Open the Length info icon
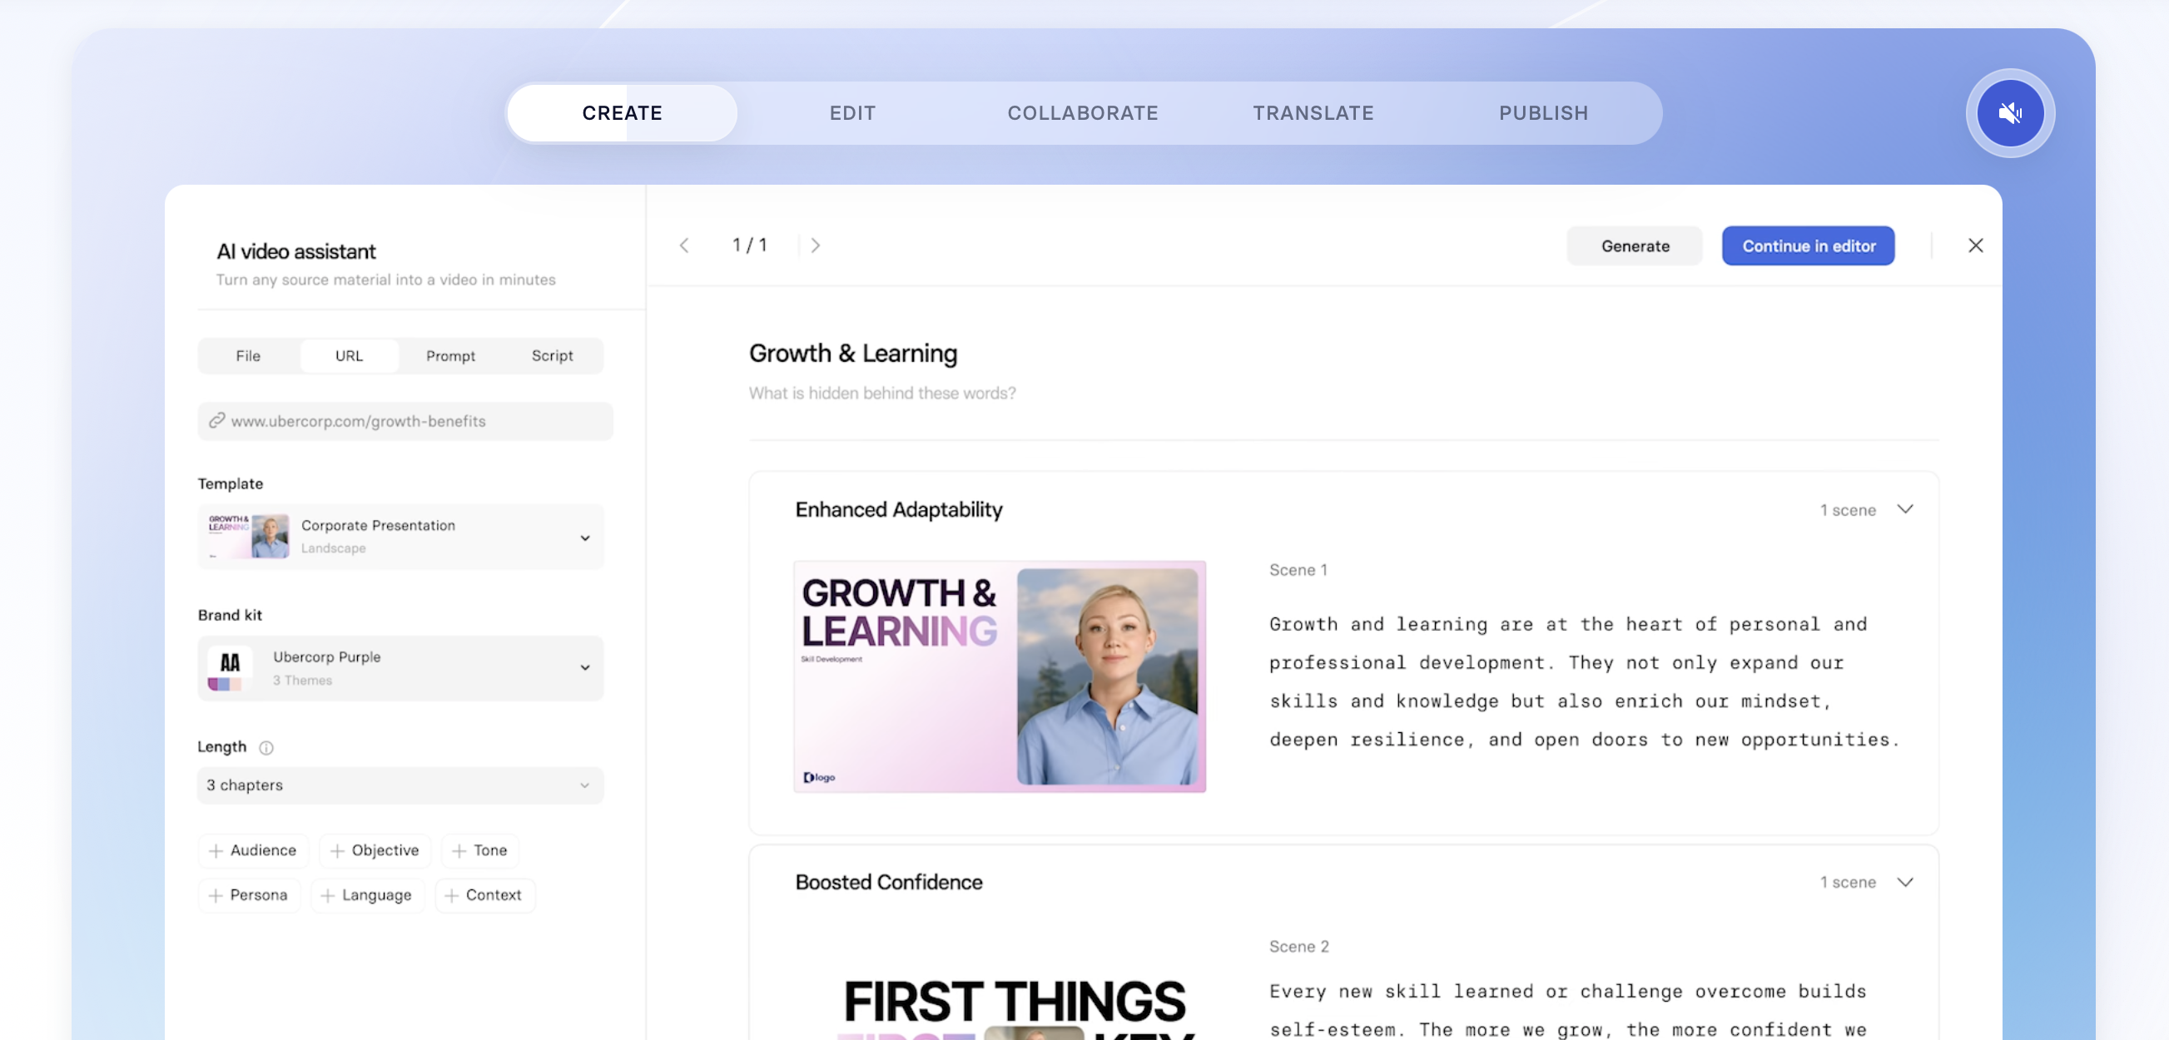The width and height of the screenshot is (2169, 1040). [266, 747]
